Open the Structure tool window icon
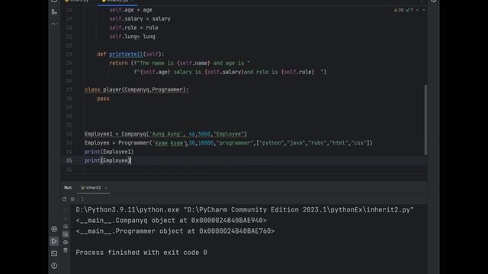Viewport: 488px width, 274px height. [54, 12]
